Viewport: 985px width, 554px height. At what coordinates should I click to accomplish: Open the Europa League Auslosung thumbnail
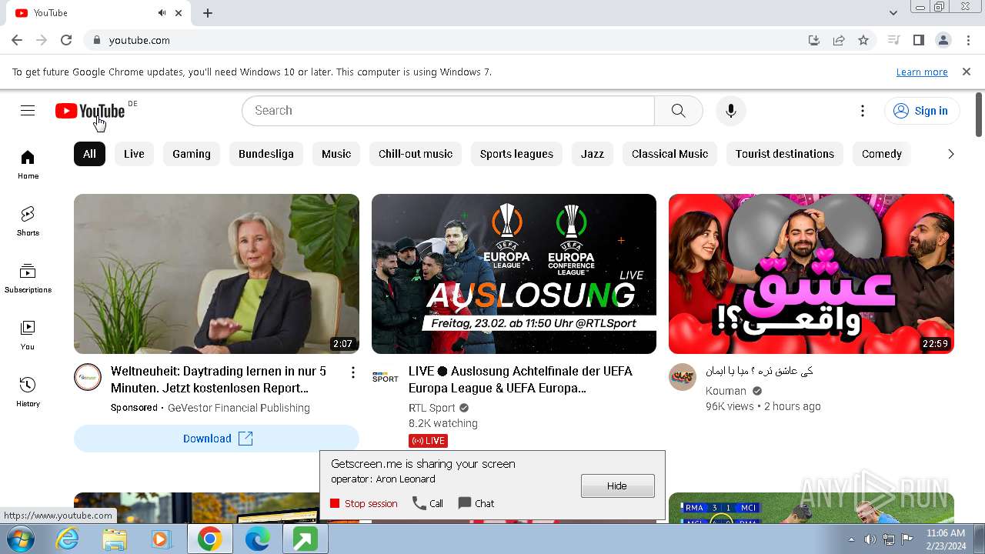click(514, 274)
